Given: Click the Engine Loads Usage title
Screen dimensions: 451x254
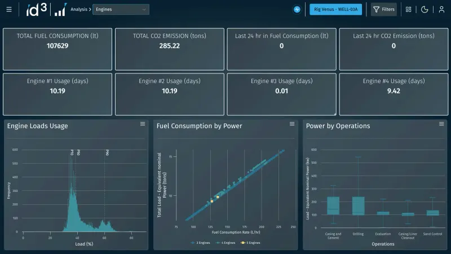Looking at the screenshot, I should 37,126.
